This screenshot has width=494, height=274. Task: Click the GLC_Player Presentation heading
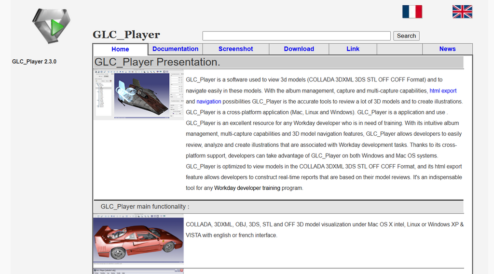click(x=157, y=62)
